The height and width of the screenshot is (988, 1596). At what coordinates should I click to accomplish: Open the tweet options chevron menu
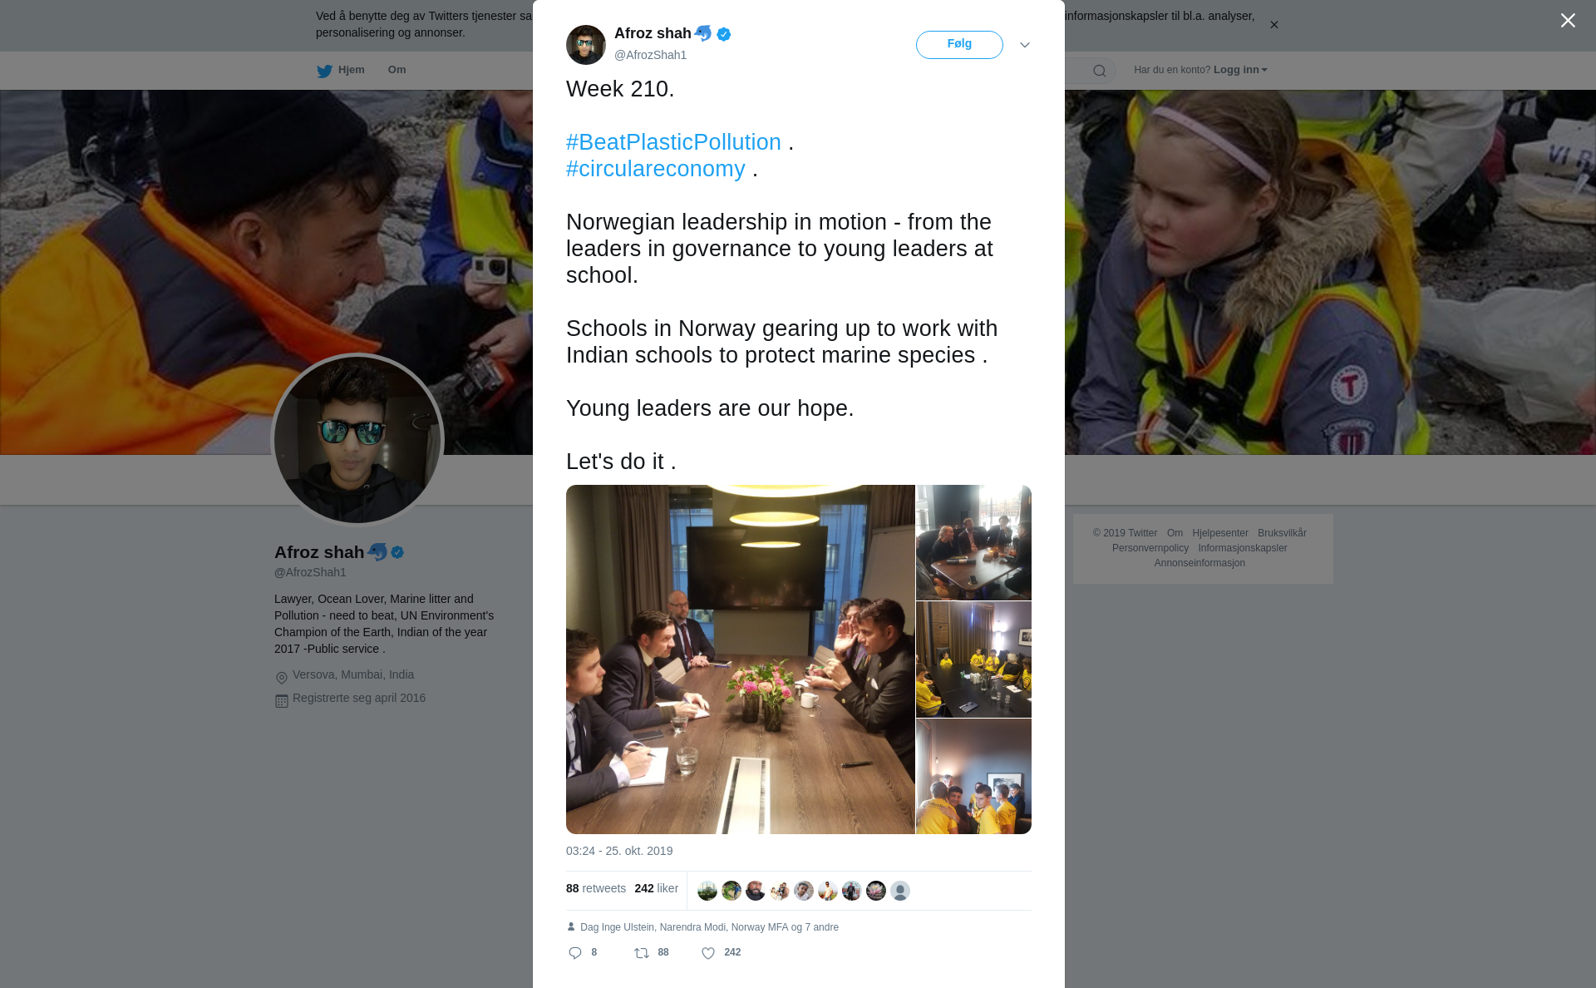(1025, 45)
